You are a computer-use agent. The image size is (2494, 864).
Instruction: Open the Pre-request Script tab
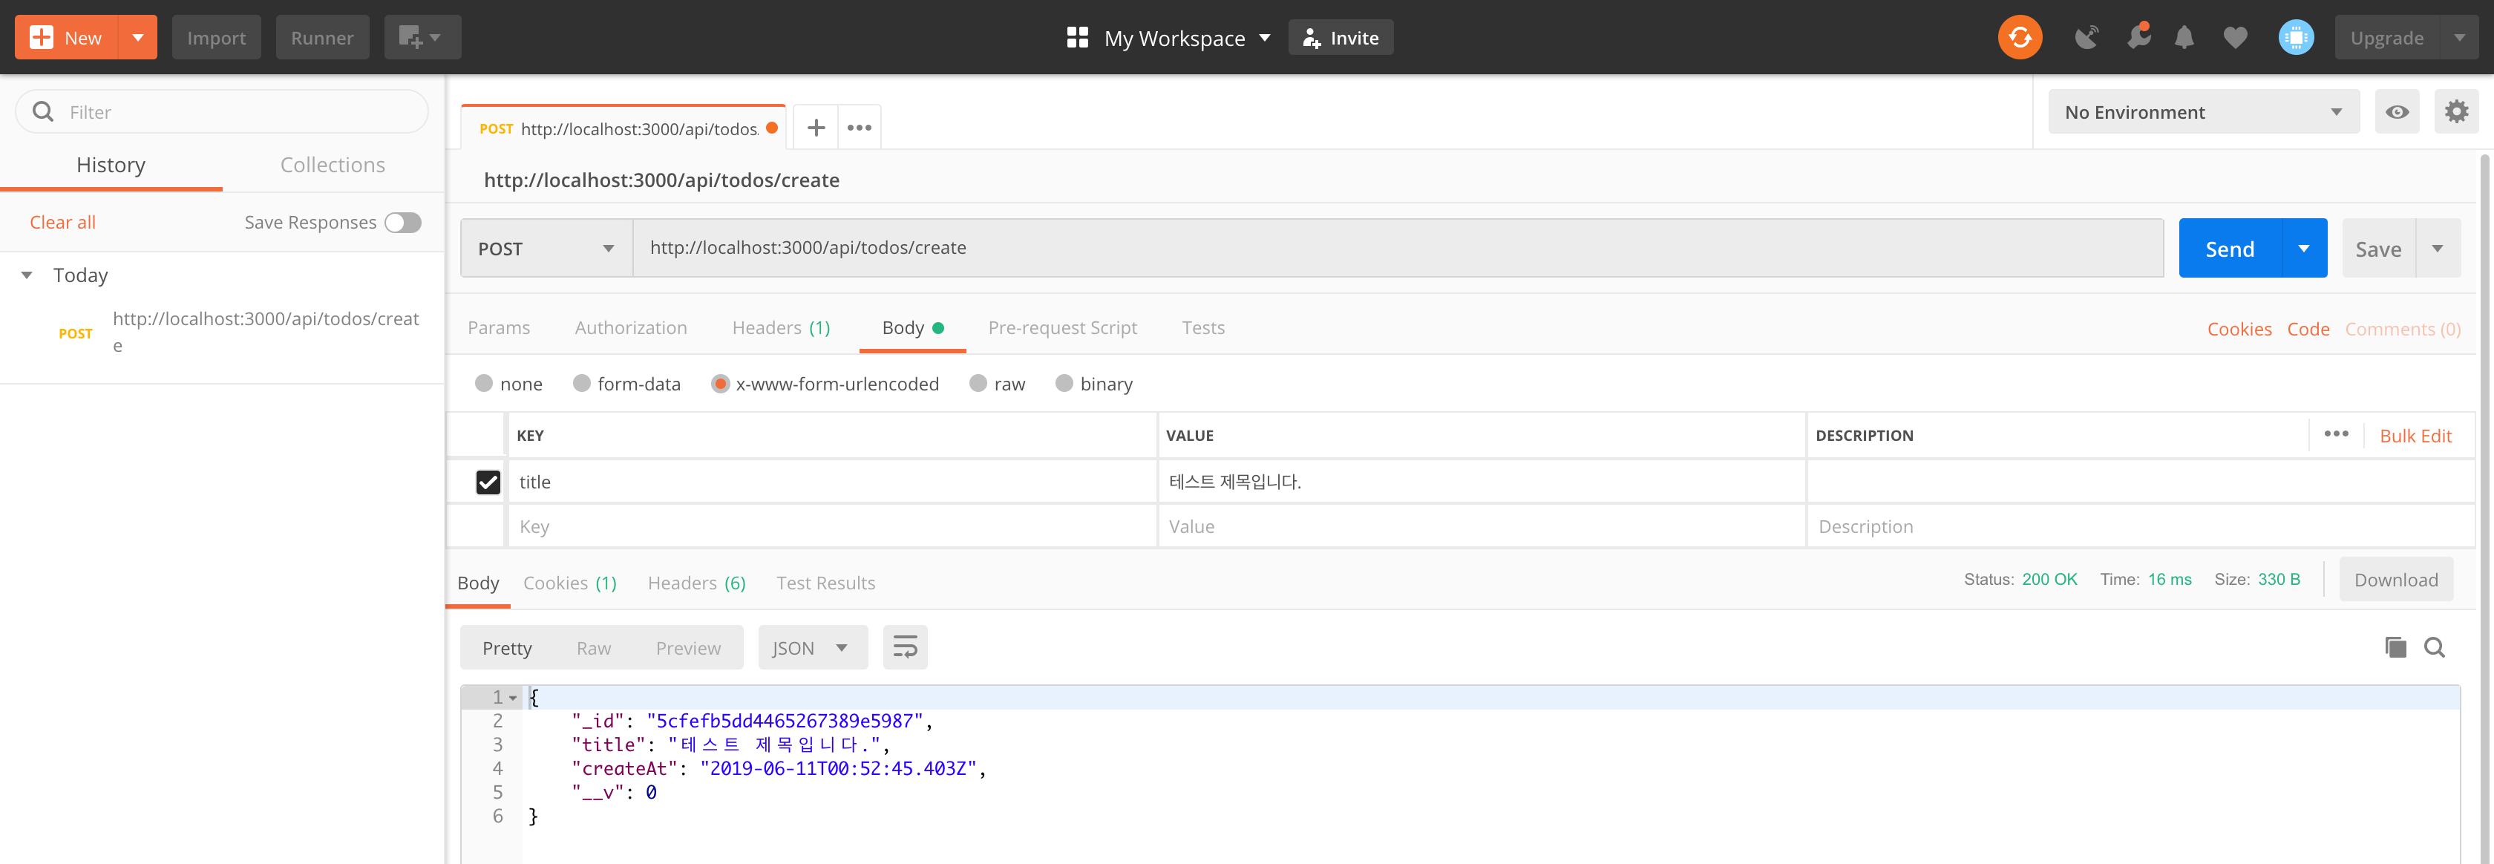1062,328
